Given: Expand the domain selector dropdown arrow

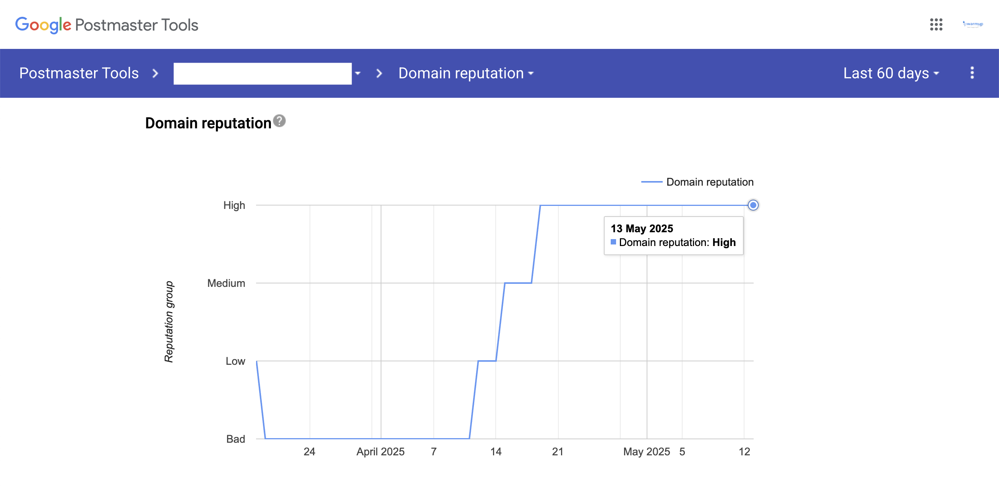Looking at the screenshot, I should pyautogui.click(x=358, y=73).
